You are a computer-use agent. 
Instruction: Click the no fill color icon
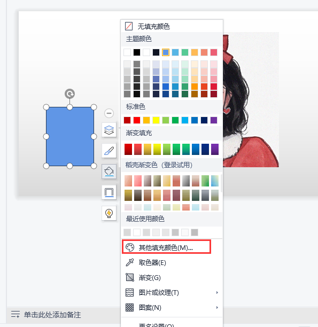click(x=128, y=26)
